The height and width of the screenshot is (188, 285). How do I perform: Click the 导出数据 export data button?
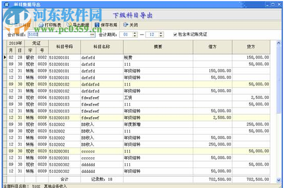pyautogui.click(x=78, y=25)
